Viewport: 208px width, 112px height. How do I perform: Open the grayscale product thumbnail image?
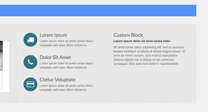pos(1,56)
